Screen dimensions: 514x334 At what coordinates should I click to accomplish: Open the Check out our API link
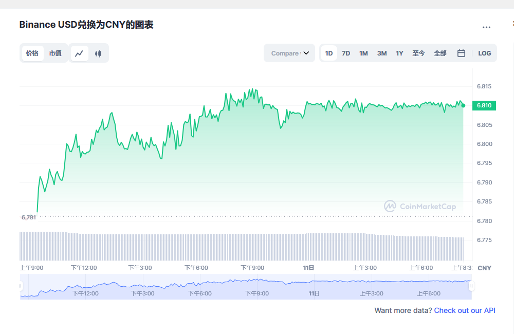point(465,310)
